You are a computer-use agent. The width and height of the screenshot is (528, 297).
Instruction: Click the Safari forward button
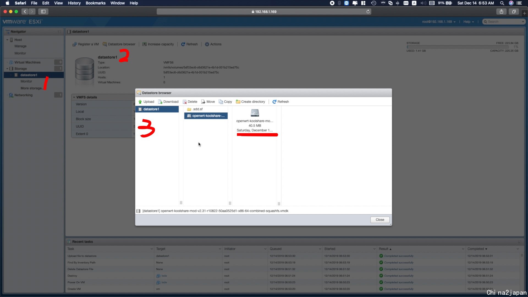tap(32, 12)
